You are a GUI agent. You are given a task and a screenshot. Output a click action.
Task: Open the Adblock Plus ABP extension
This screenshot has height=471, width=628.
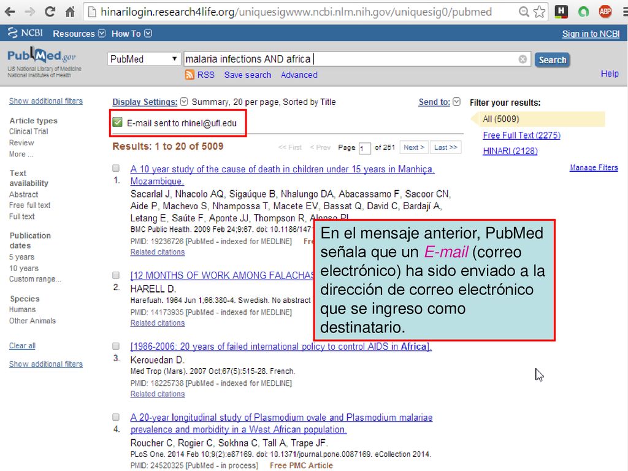(605, 12)
